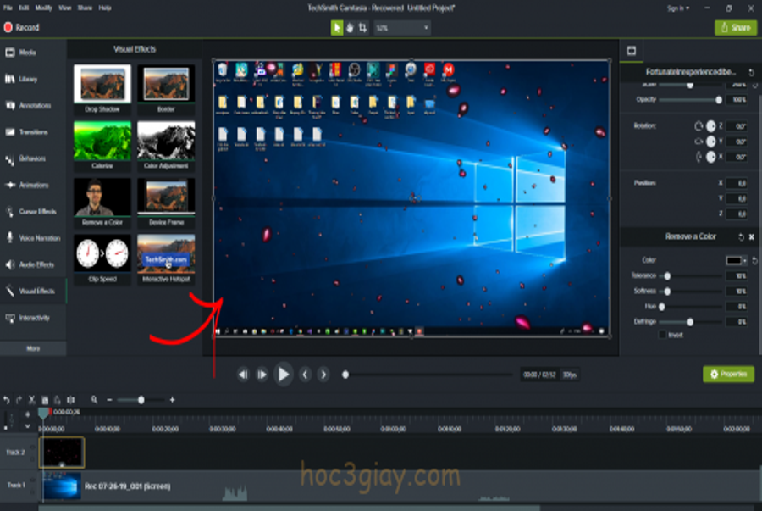Click the Position X input field
Screen dimensions: 762x511
click(737, 183)
